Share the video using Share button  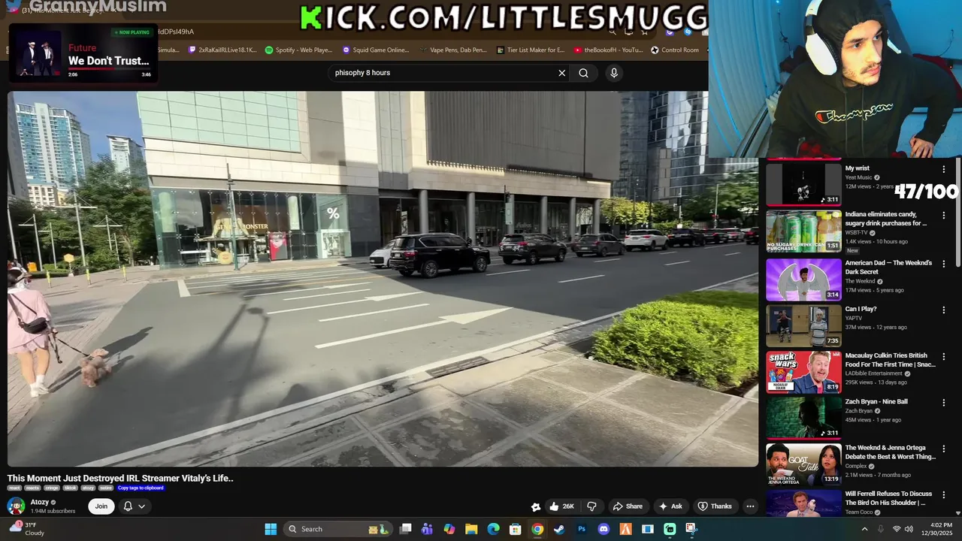(x=628, y=506)
